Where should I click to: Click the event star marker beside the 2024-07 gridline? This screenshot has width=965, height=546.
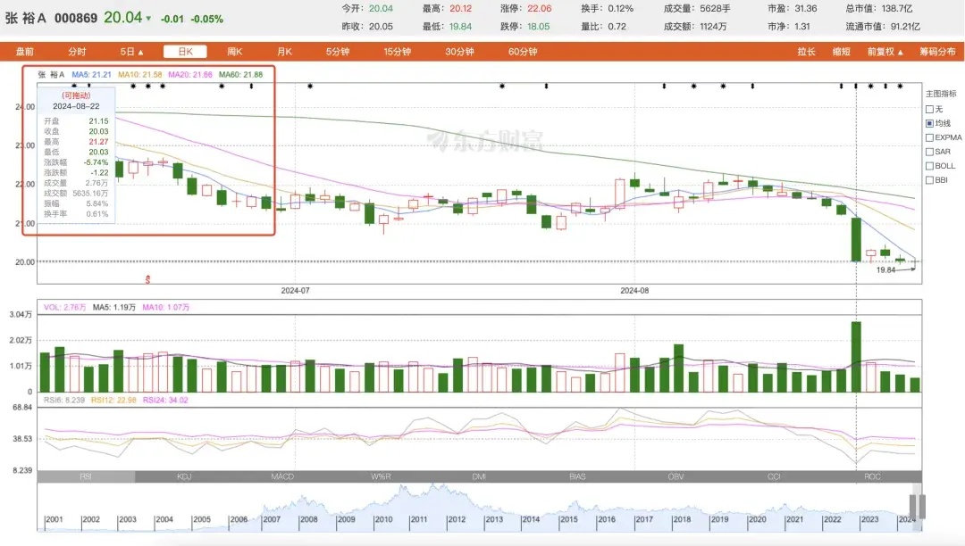(x=310, y=86)
